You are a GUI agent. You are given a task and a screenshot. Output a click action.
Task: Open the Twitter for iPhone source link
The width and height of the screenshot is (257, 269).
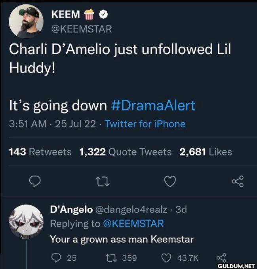pos(145,124)
